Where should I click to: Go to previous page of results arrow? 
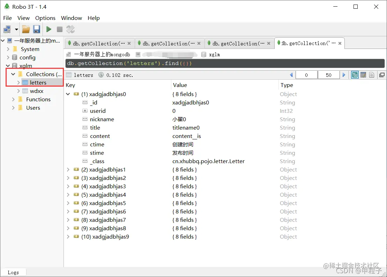[291, 75]
